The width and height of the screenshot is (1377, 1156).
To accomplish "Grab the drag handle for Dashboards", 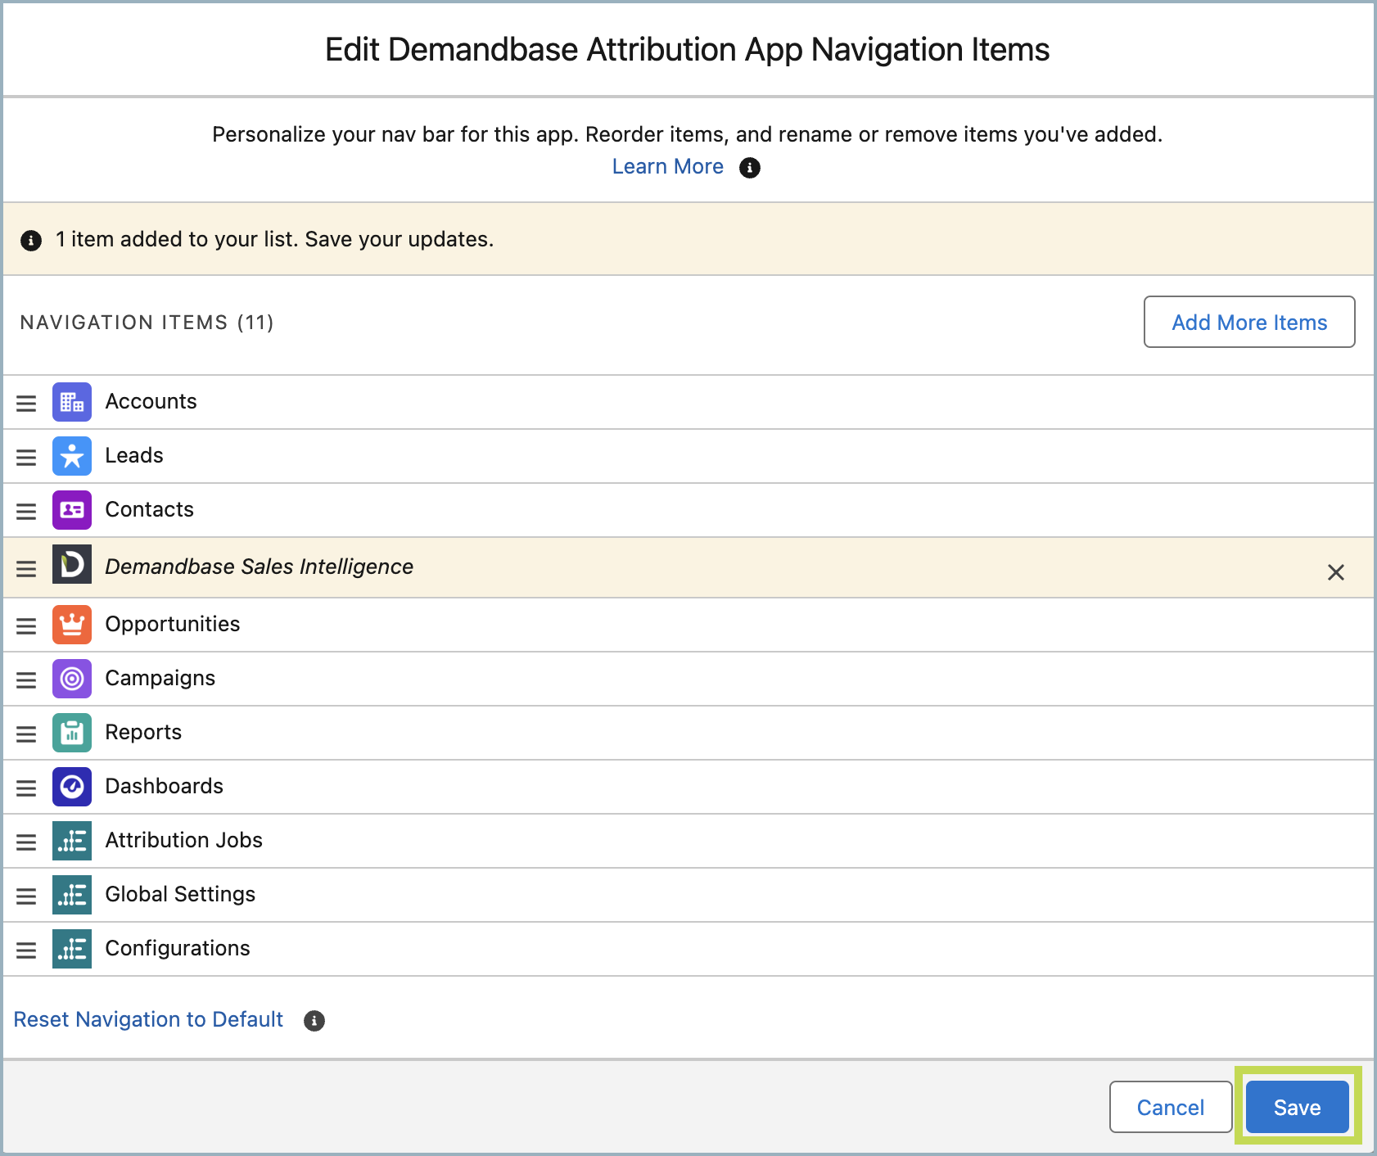I will point(26,788).
